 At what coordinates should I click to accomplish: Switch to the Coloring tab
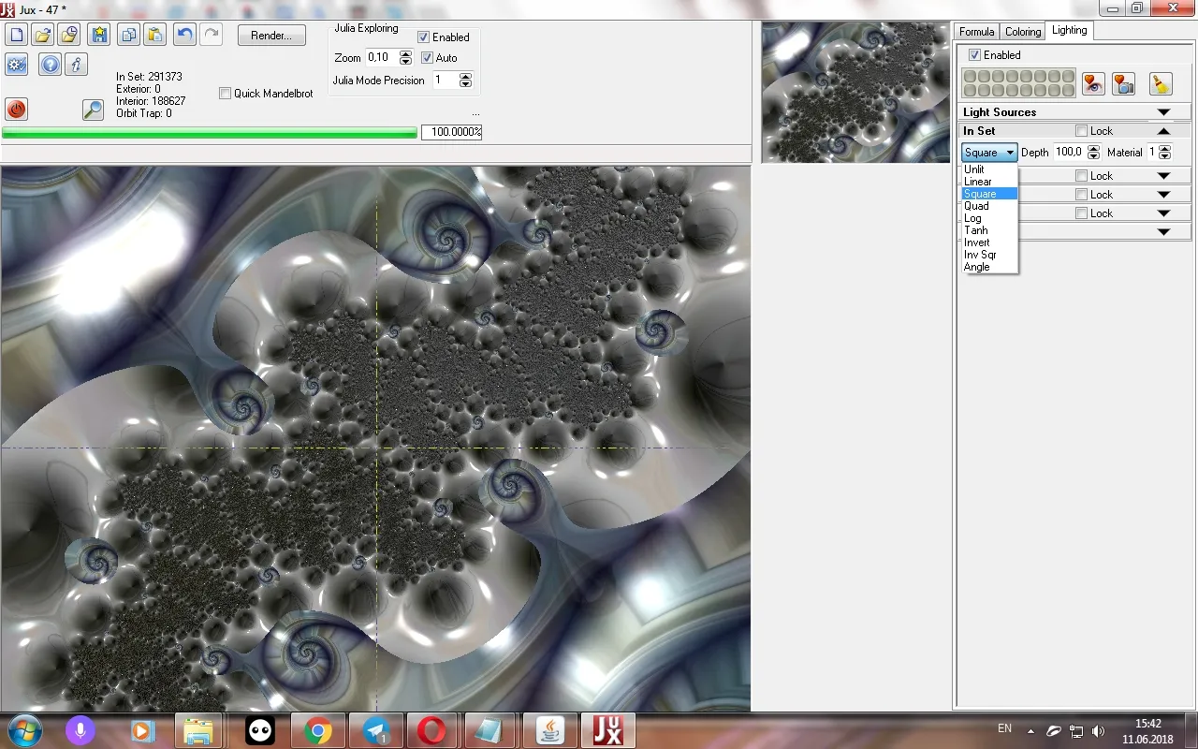coord(1023,31)
